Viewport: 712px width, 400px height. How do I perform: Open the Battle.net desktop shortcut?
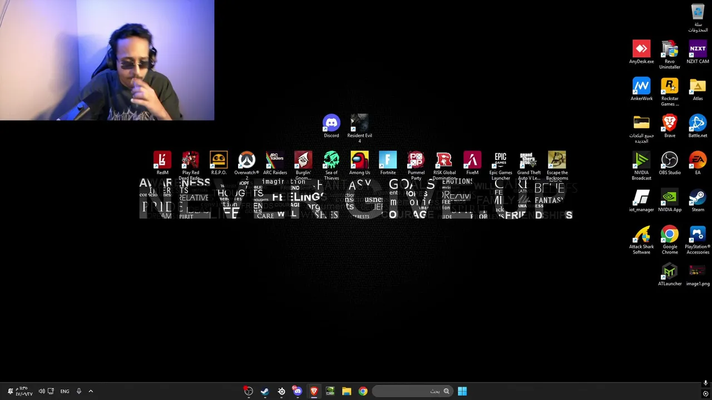click(698, 126)
